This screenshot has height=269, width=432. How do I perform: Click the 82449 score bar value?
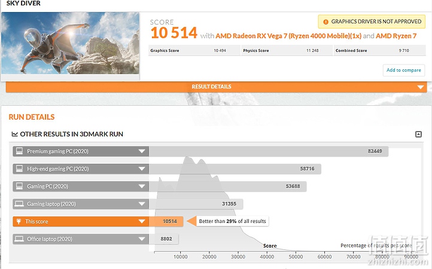(375, 151)
